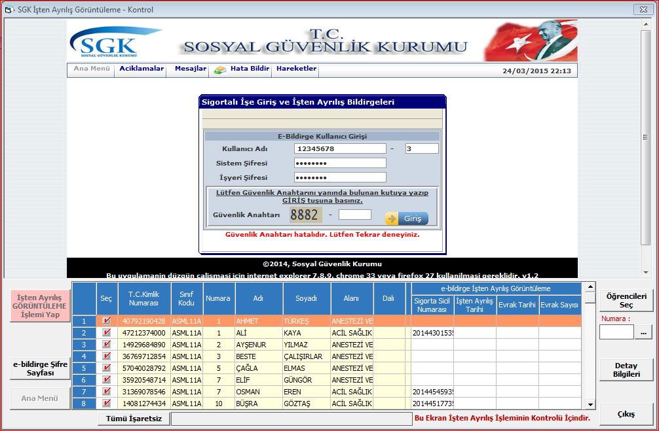Click the security key input field
The height and width of the screenshot is (431, 659).
(354, 215)
